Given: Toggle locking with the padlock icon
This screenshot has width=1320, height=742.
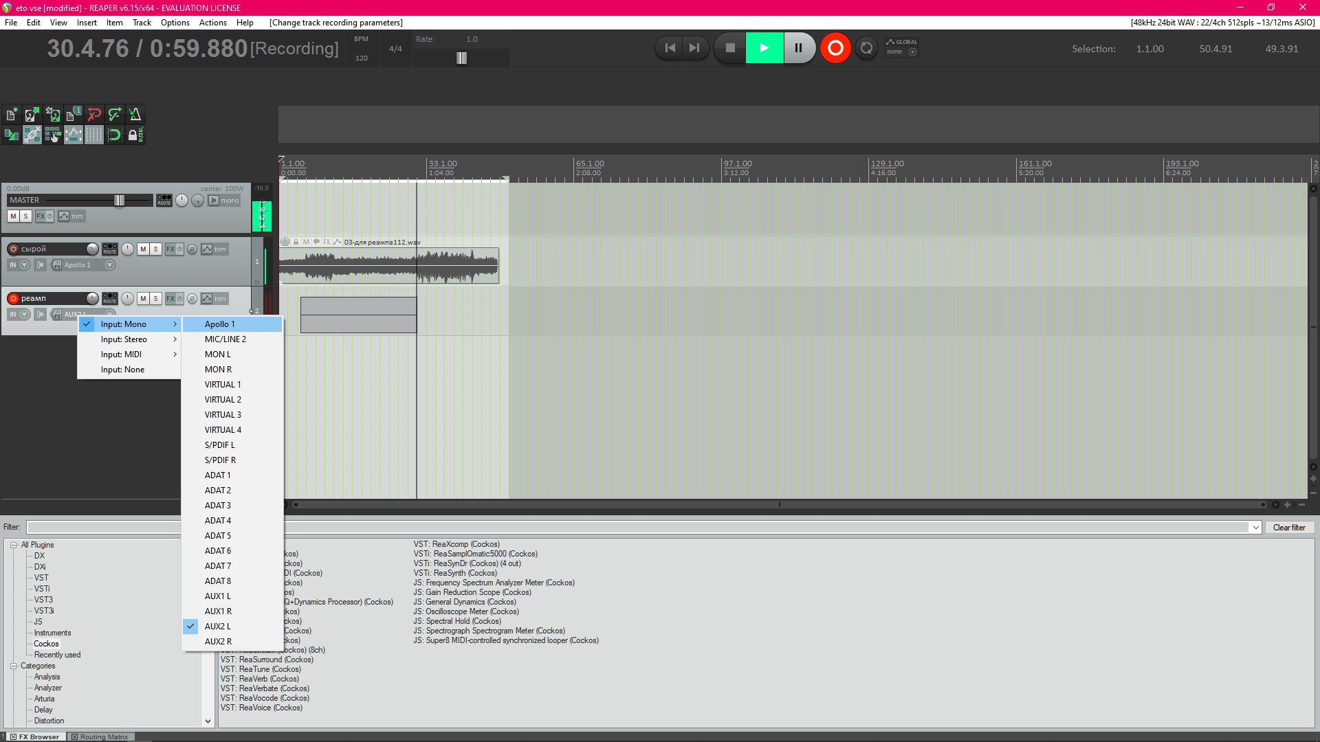Looking at the screenshot, I should click(x=134, y=135).
